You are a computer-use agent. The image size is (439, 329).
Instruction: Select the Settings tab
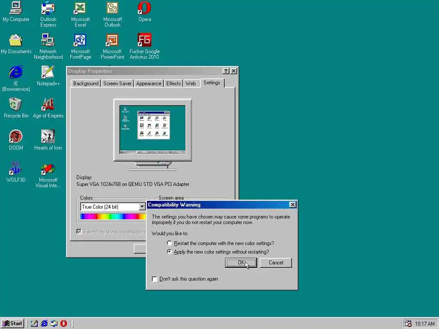point(212,83)
